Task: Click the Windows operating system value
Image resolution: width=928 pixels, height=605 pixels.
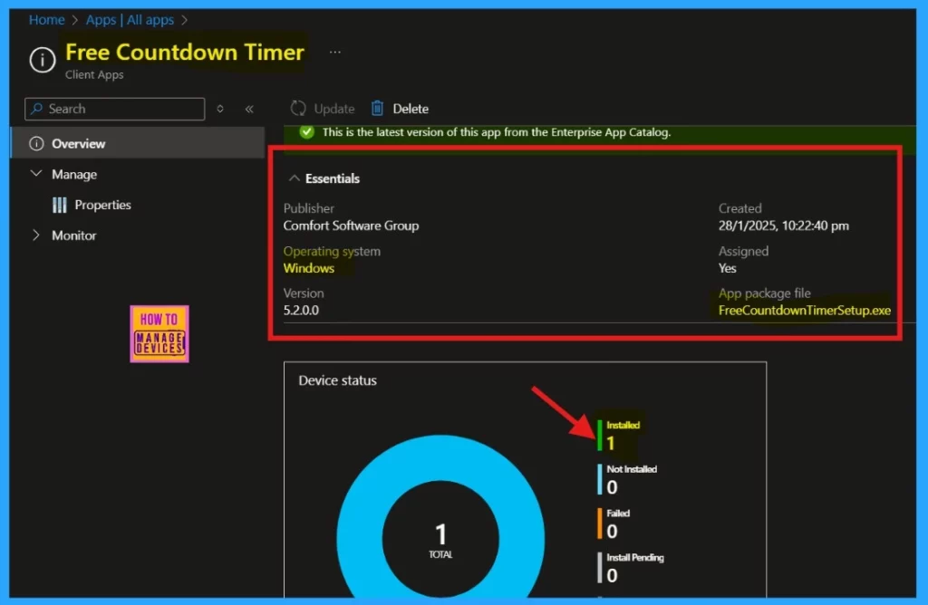Action: coord(309,268)
